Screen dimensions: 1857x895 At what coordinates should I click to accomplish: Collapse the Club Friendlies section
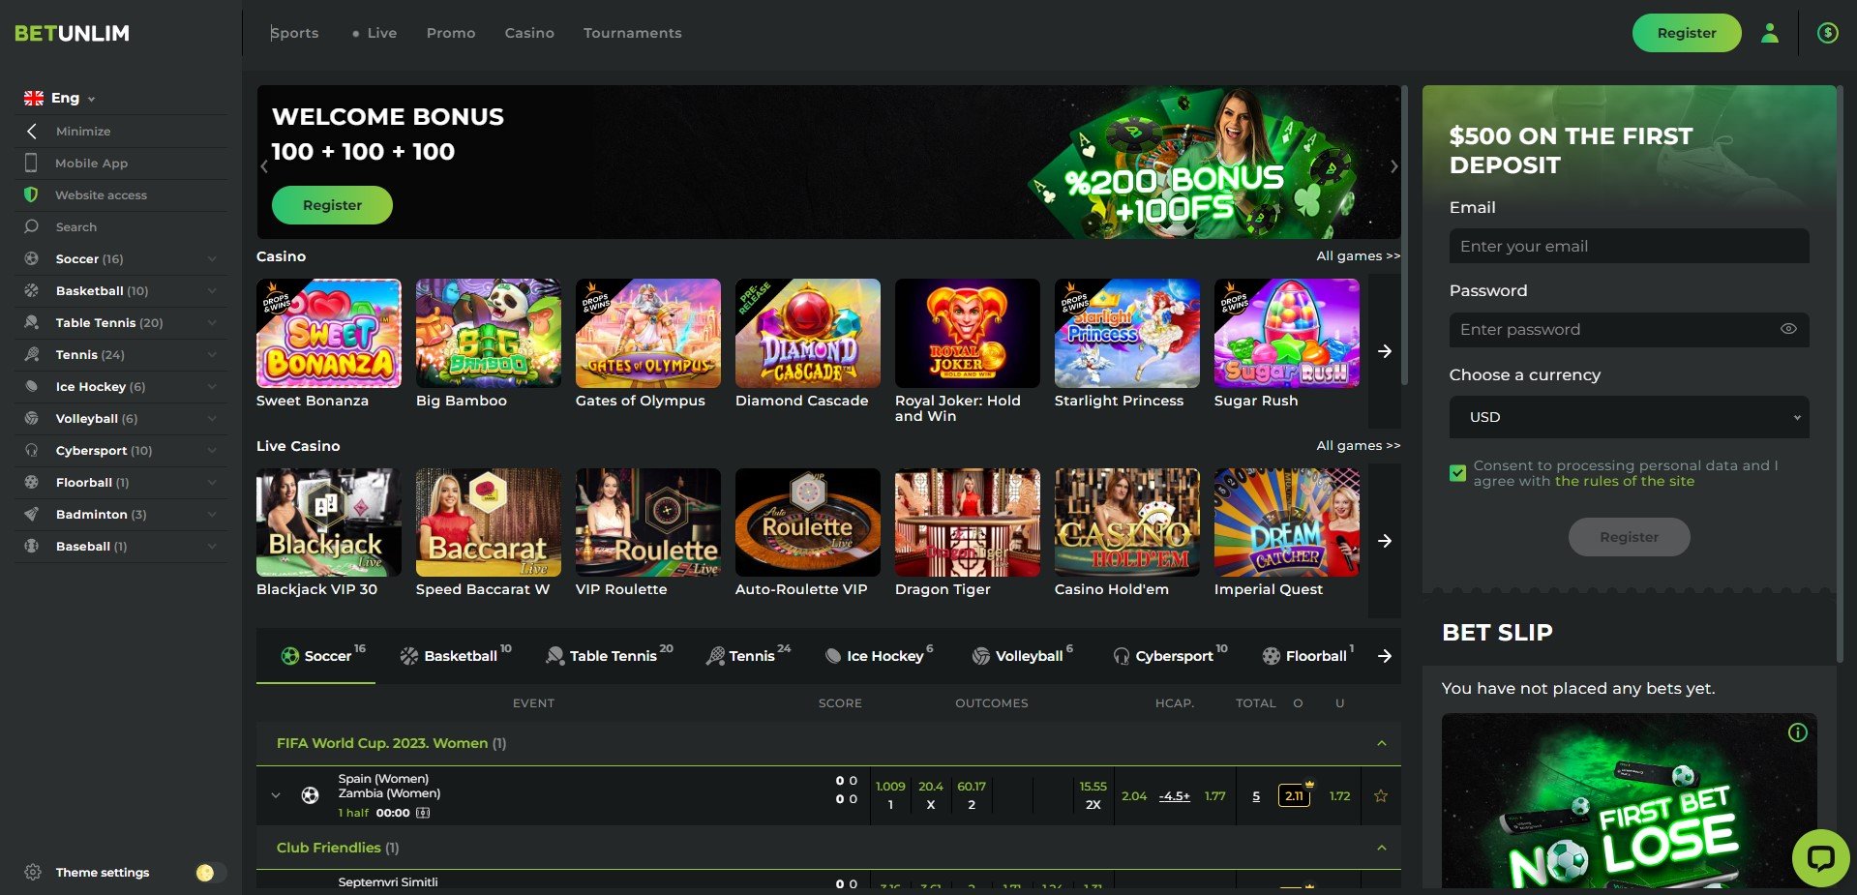click(x=1381, y=848)
